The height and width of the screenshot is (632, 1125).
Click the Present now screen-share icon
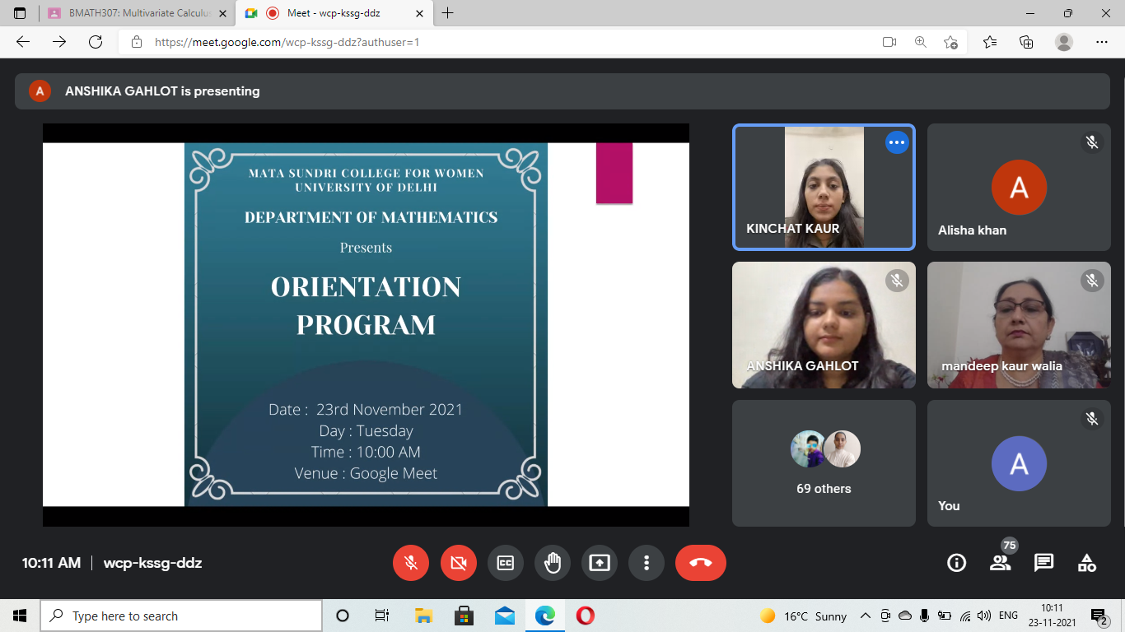[x=600, y=563]
